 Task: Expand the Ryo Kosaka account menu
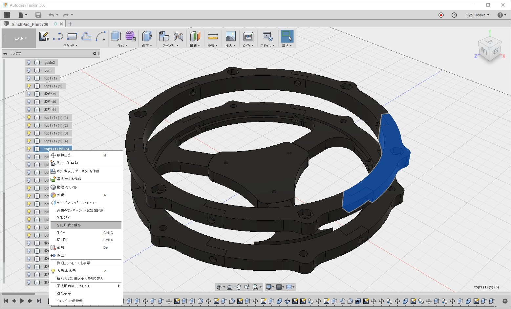478,15
